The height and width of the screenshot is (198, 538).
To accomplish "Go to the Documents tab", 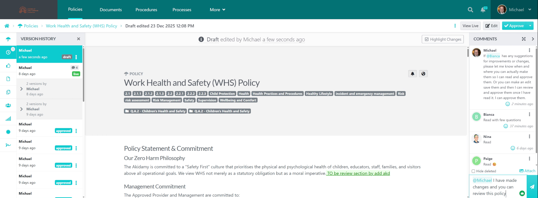I will coord(111,10).
